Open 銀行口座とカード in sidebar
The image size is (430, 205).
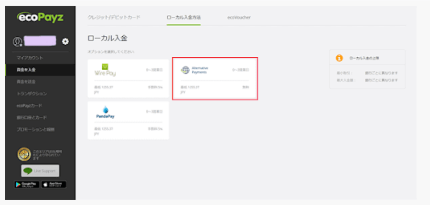[x=32, y=117]
